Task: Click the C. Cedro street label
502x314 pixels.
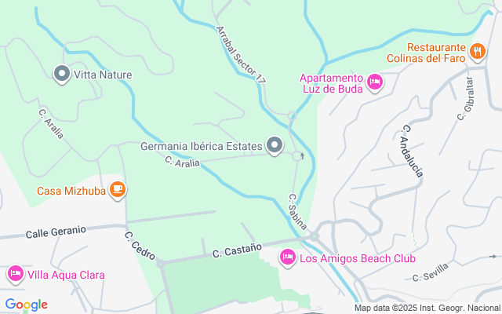Action: click(x=140, y=246)
